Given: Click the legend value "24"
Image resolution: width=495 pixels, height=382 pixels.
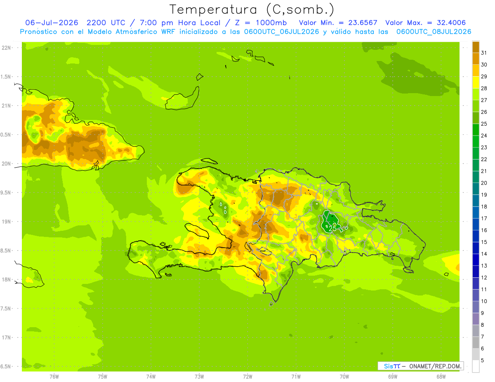Looking at the screenshot, I should (x=484, y=136).
